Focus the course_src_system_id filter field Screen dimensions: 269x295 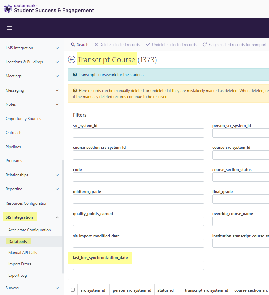point(241,155)
